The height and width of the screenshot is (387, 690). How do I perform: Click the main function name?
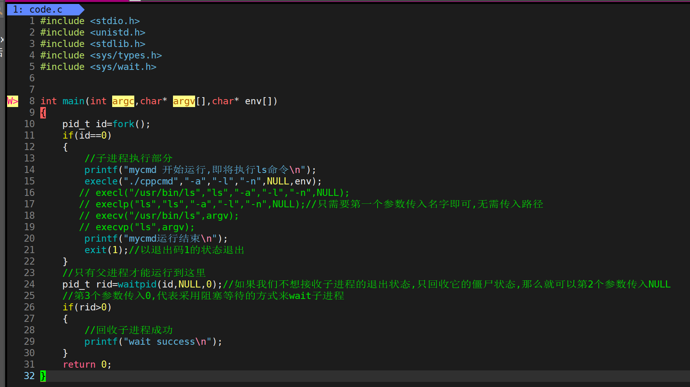tap(73, 101)
